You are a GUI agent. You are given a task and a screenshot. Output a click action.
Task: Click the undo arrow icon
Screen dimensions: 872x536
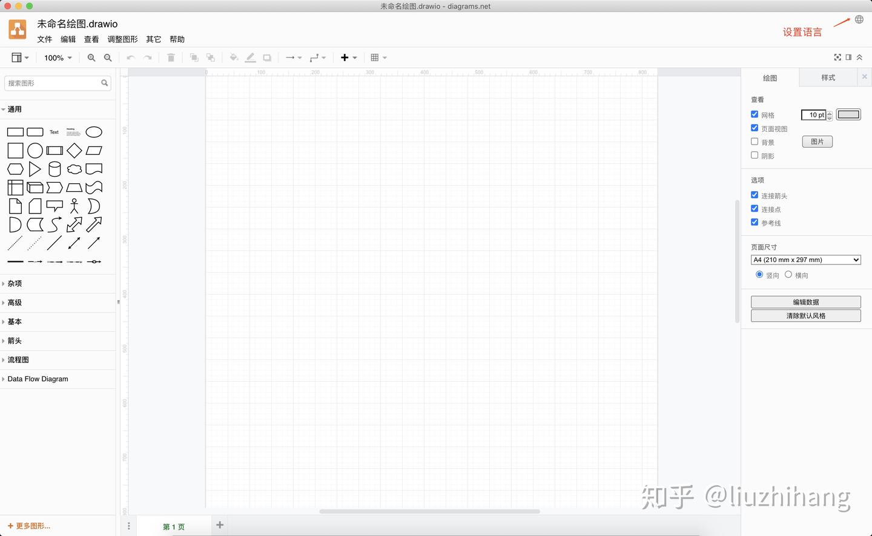click(x=131, y=57)
